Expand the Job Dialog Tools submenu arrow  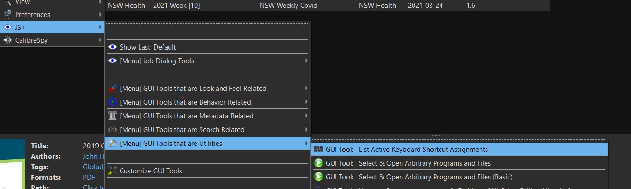pyautogui.click(x=306, y=61)
